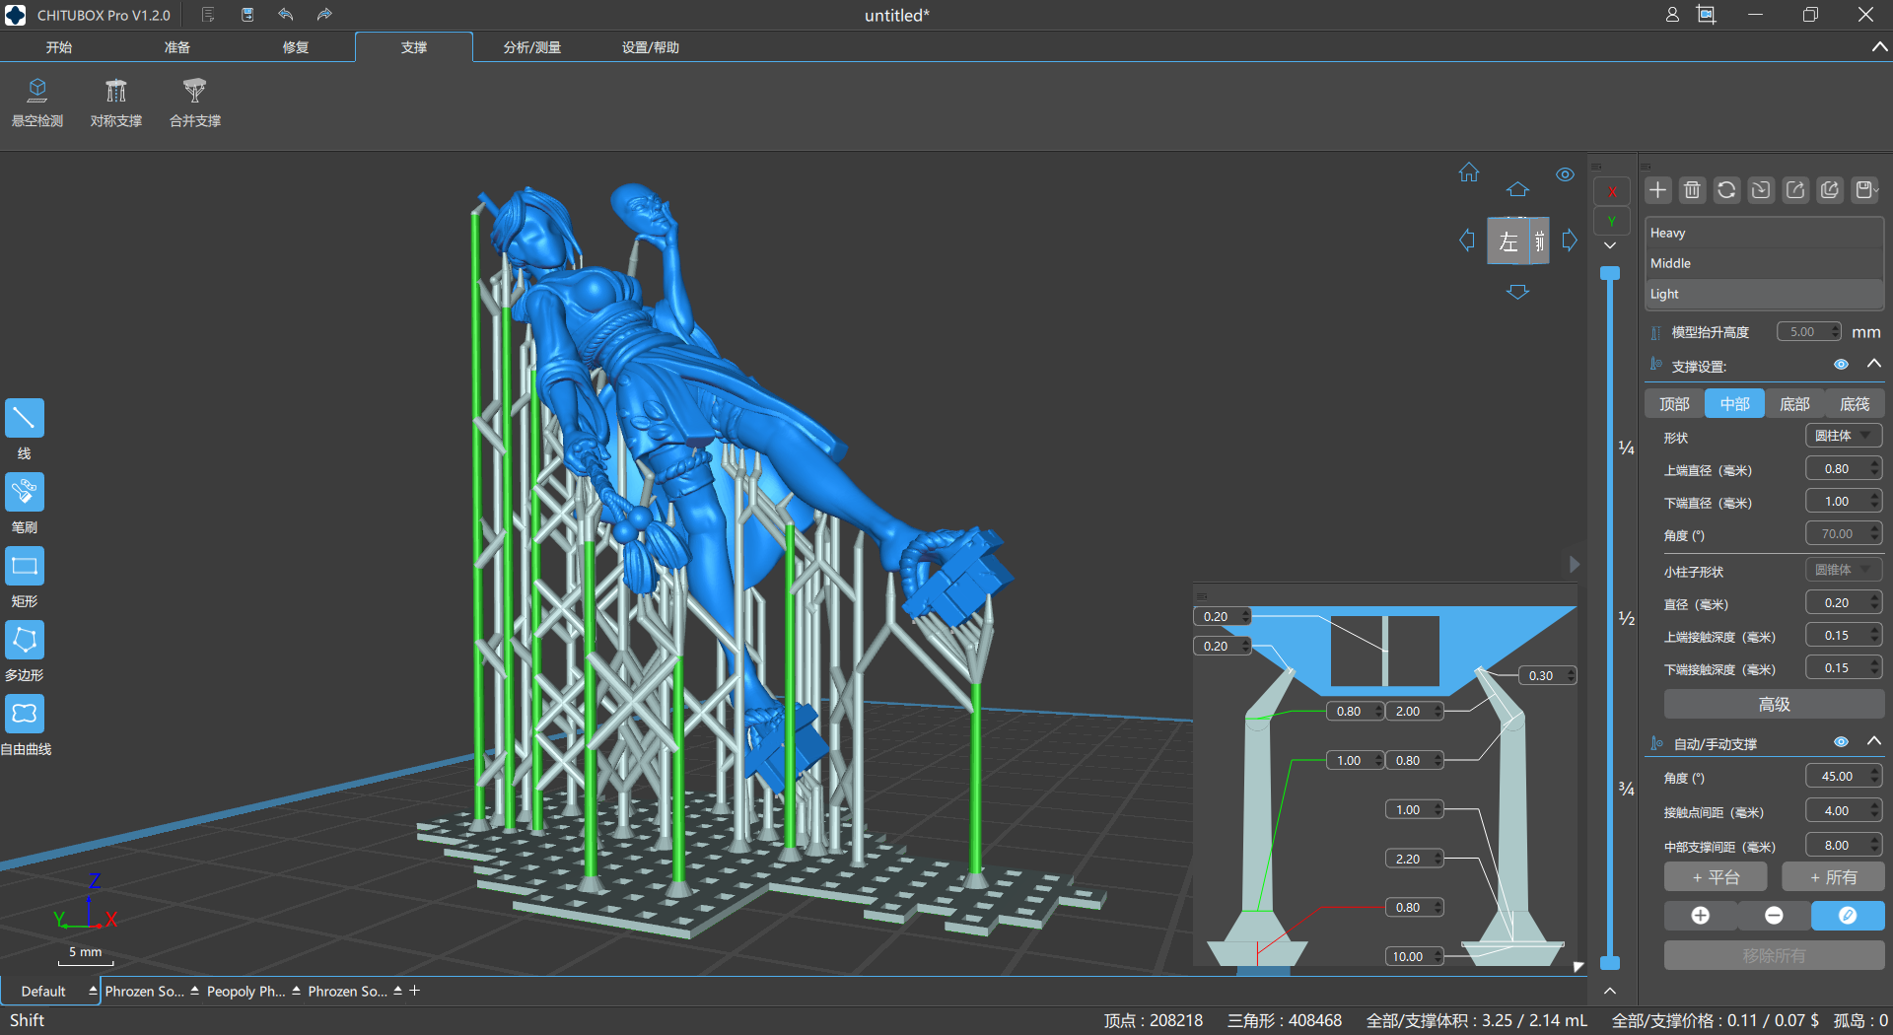Open the user account icon

point(1672,15)
